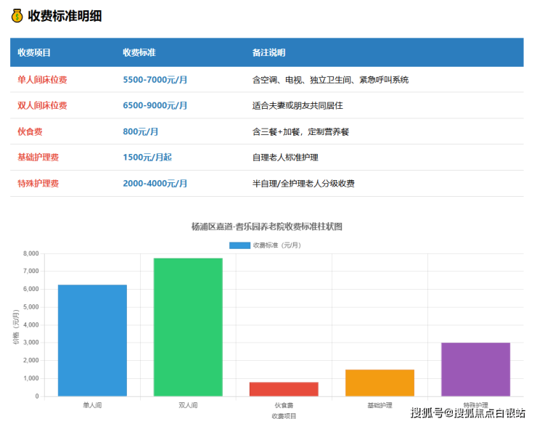Click the money bag icon beside the title
This screenshot has width=537, height=424.
[17, 16]
